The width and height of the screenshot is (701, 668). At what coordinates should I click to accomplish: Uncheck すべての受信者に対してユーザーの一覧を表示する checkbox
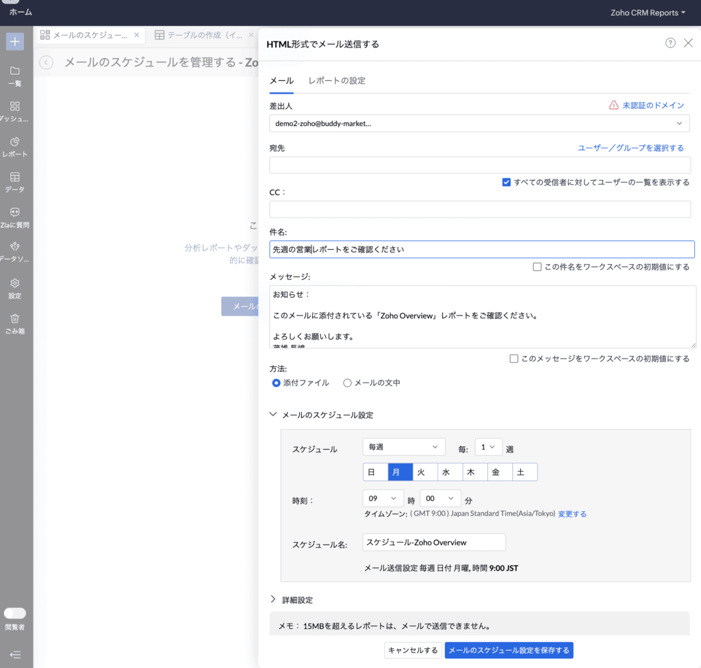(507, 182)
